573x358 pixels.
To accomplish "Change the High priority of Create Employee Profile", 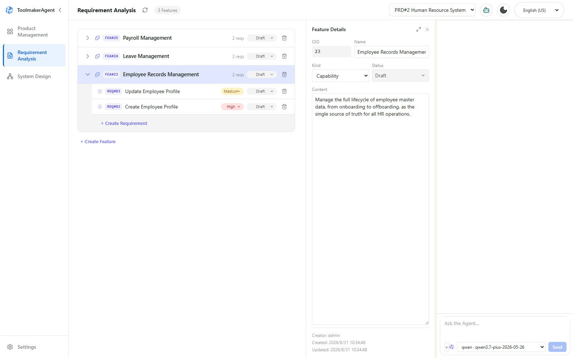I will point(232,107).
